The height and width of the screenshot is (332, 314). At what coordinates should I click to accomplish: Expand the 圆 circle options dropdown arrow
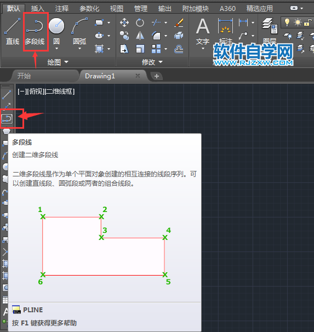click(56, 49)
